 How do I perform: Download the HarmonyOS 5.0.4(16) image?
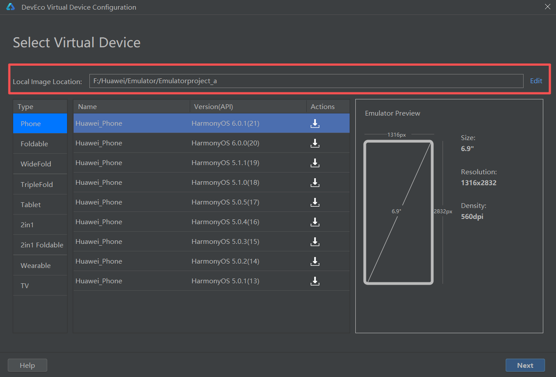pos(315,222)
